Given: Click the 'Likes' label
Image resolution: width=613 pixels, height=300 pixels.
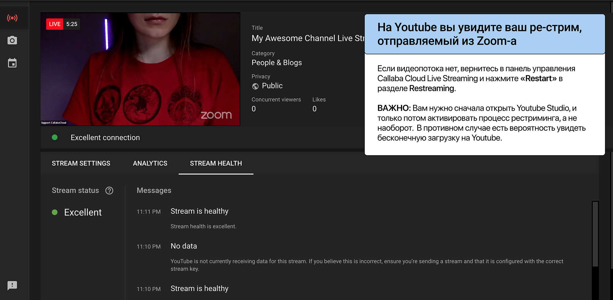Looking at the screenshot, I should pos(319,100).
